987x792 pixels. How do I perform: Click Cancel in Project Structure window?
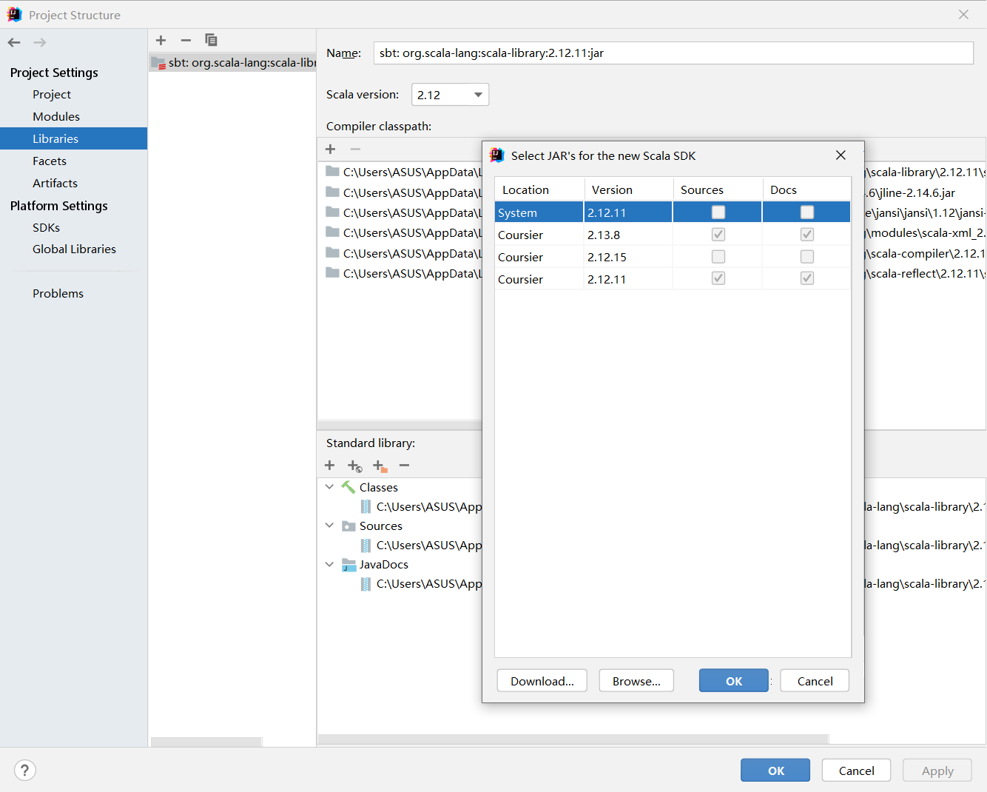pyautogui.click(x=856, y=771)
